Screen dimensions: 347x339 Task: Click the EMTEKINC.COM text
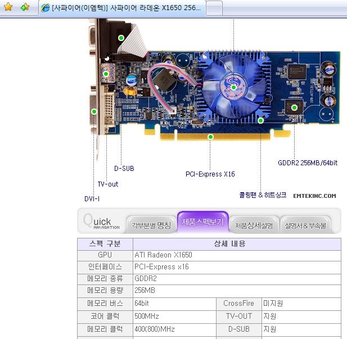(314, 196)
